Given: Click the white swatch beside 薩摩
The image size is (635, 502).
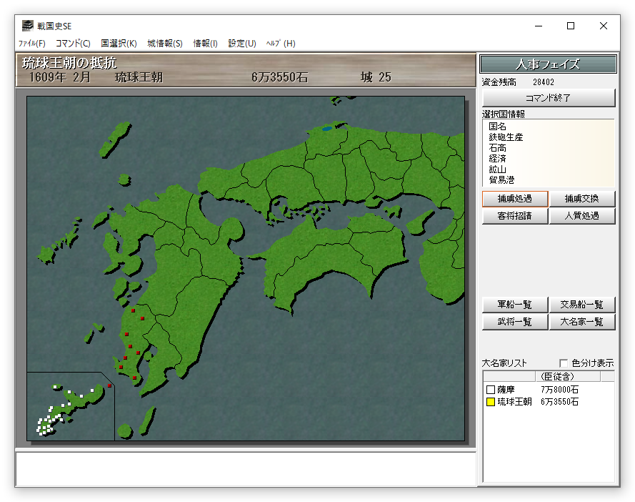Looking at the screenshot, I should pos(490,390).
